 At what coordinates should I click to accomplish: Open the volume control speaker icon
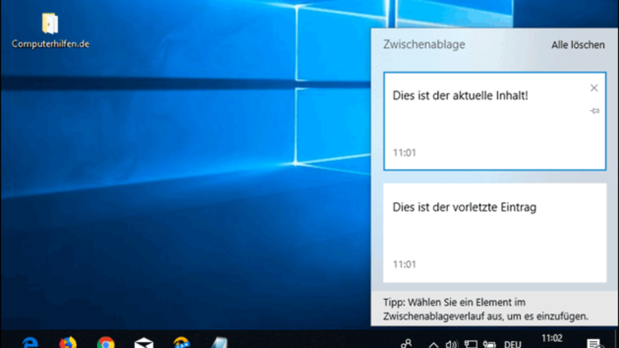click(x=452, y=344)
